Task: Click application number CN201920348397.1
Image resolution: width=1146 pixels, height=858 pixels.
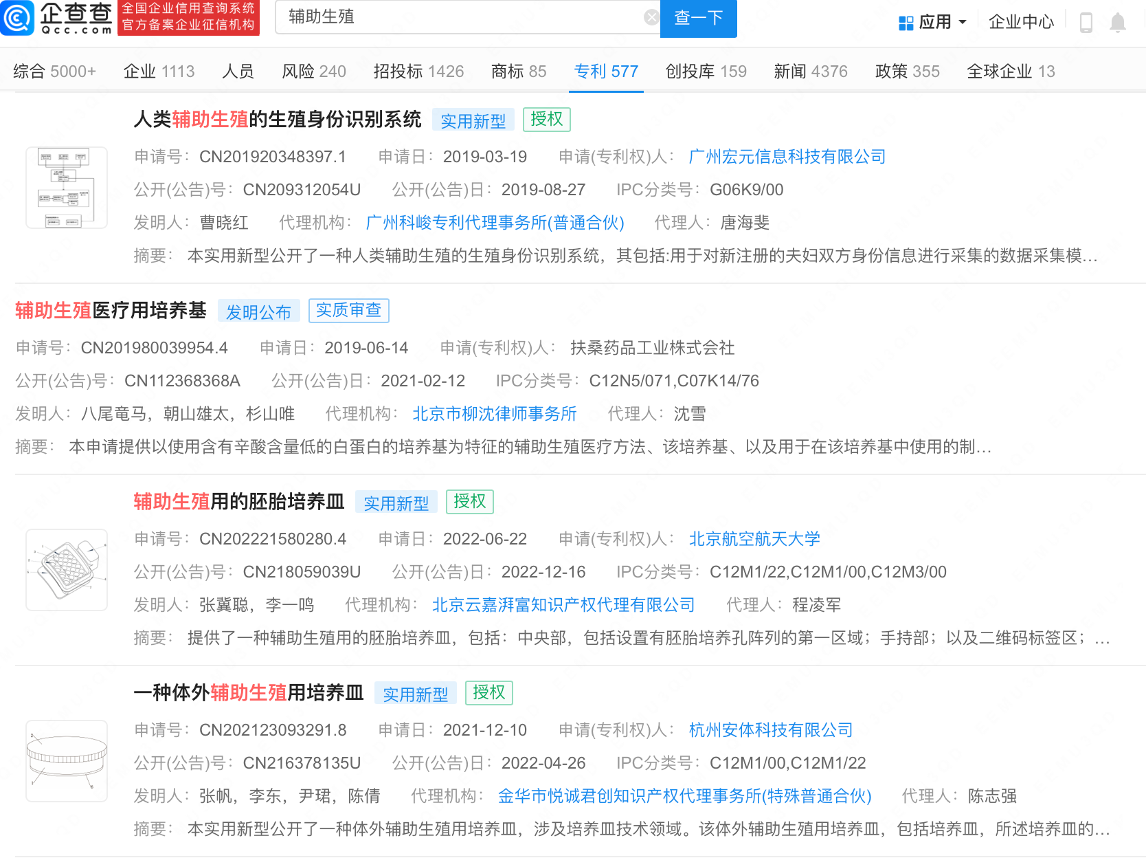Action: (x=273, y=157)
